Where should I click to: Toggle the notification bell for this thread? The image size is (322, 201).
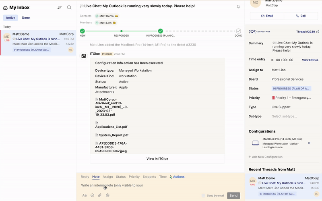pyautogui.click(x=238, y=6)
